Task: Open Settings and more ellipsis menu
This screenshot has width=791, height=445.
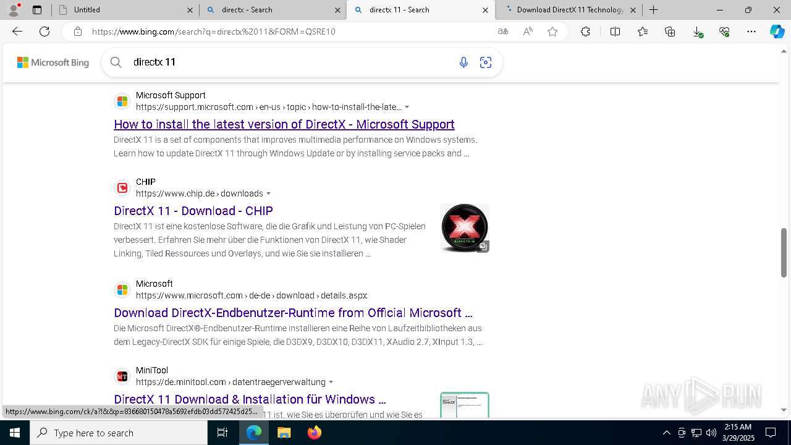Action: tap(751, 32)
